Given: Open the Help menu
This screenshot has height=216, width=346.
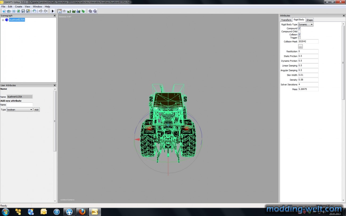Looking at the screenshot, I should 47,6.
